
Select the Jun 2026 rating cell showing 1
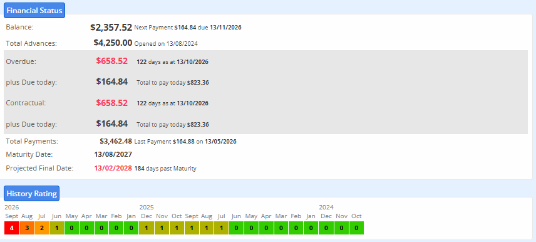(57, 228)
